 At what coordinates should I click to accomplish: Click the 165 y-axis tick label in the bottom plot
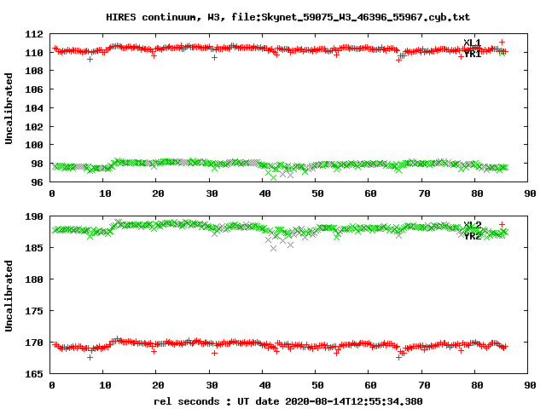[34, 374]
